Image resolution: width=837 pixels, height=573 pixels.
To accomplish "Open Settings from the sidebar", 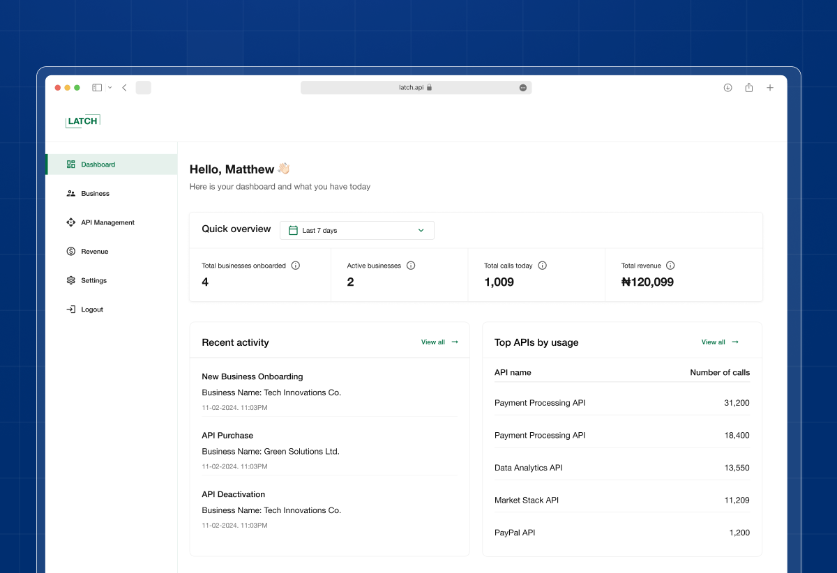I will (x=93, y=281).
